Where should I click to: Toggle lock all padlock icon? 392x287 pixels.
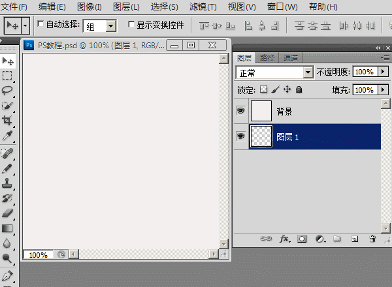pyautogui.click(x=299, y=89)
